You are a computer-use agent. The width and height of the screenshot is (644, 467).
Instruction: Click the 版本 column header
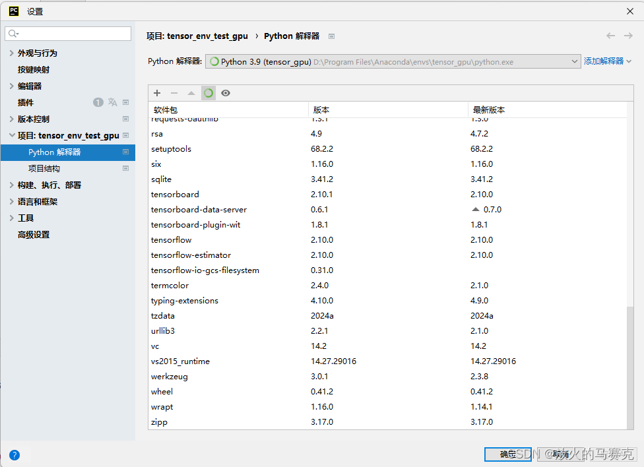click(x=388, y=109)
